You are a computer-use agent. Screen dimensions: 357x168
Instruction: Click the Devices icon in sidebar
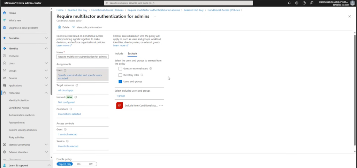pyautogui.click(x=4, y=78)
